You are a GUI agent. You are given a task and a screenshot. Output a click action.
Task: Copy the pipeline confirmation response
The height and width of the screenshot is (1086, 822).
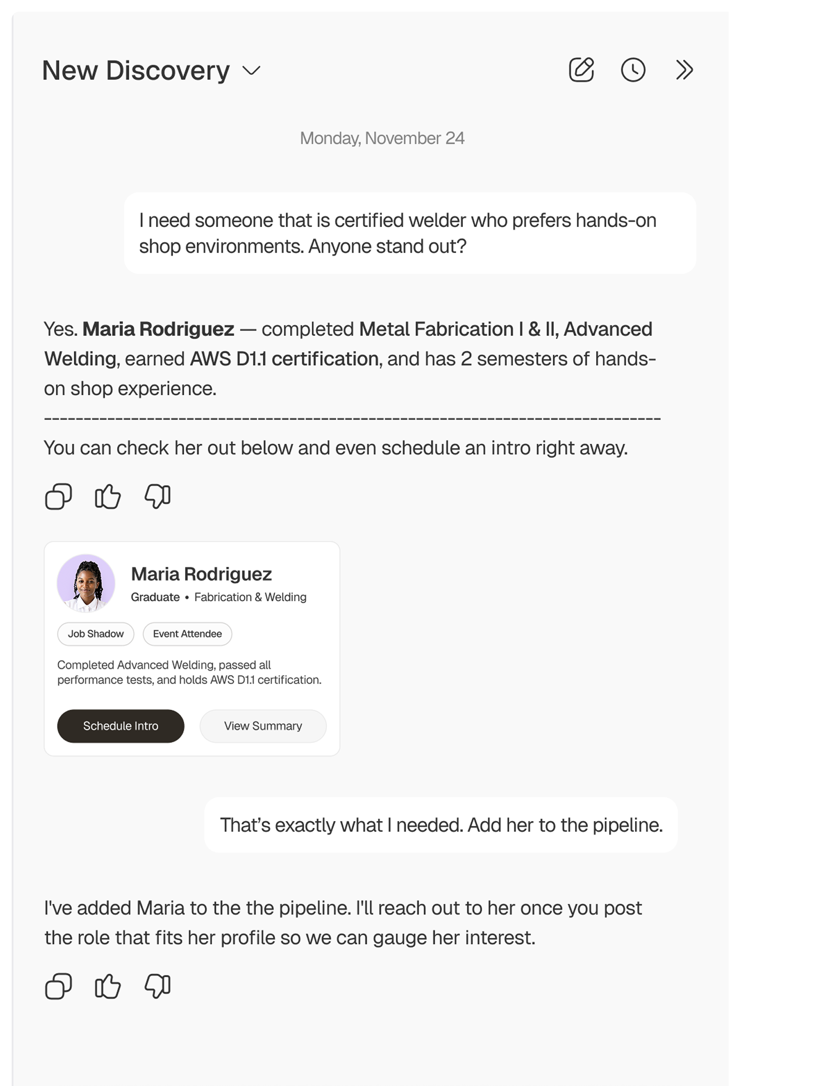(58, 985)
